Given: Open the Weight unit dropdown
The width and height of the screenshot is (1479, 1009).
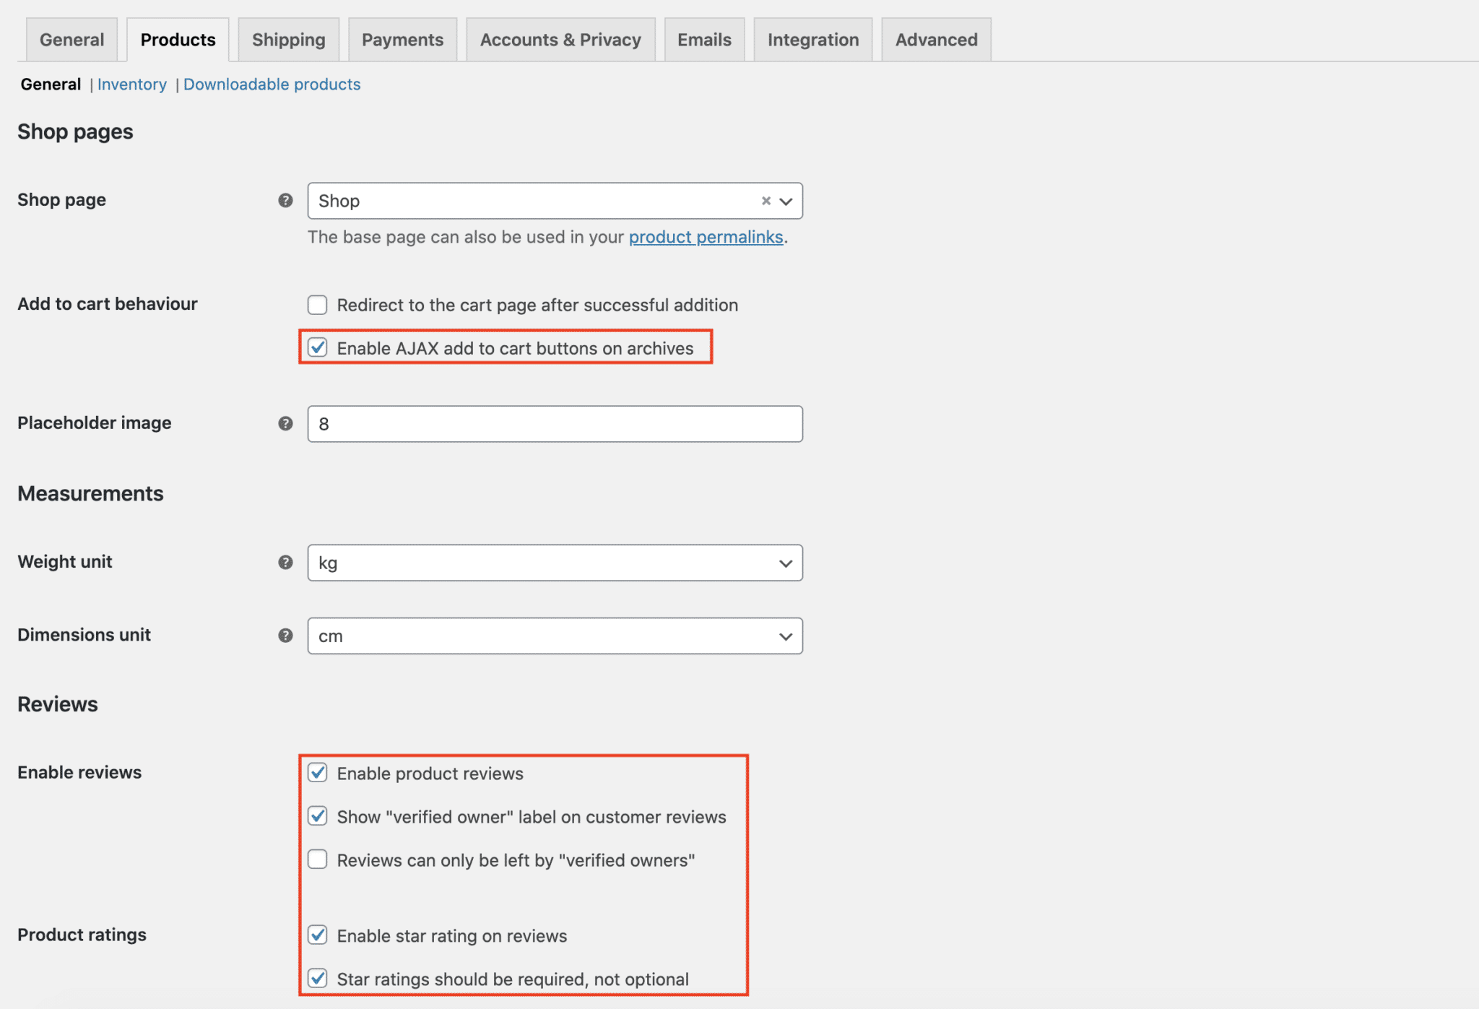Looking at the screenshot, I should click(x=785, y=563).
